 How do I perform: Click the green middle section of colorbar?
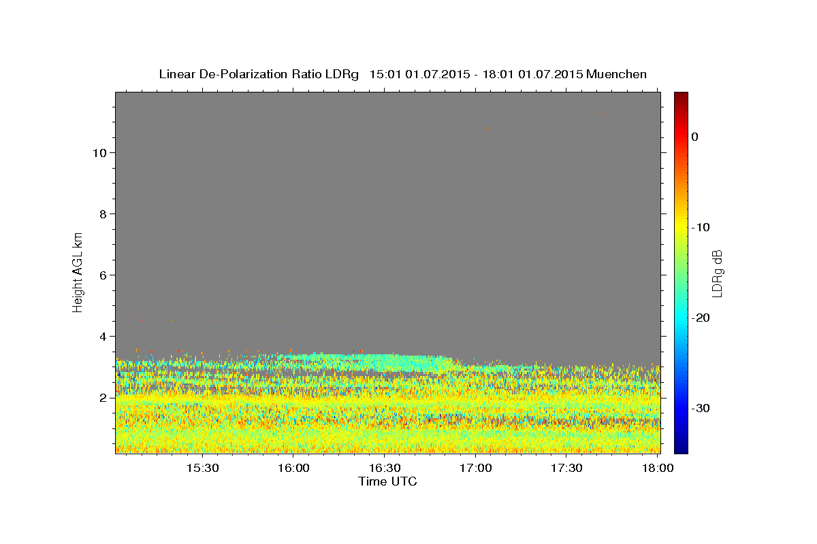coord(681,272)
